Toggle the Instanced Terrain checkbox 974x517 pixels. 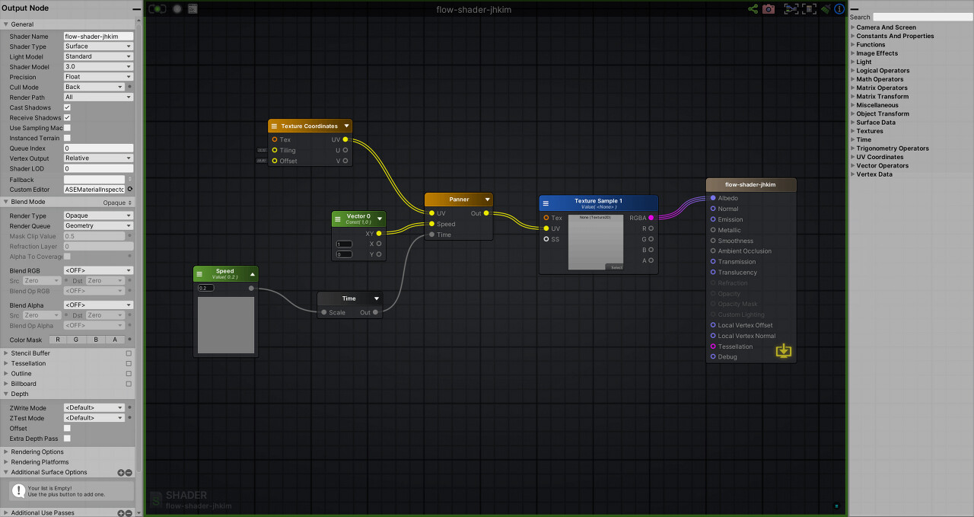[x=68, y=138]
